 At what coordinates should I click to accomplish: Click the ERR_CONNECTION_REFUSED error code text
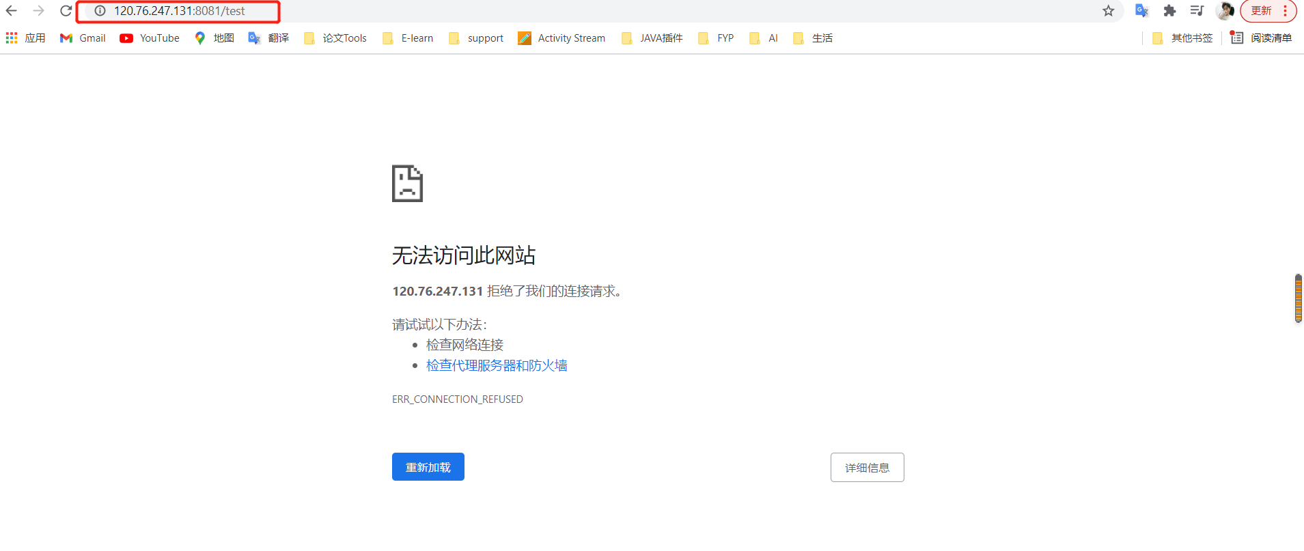(458, 399)
